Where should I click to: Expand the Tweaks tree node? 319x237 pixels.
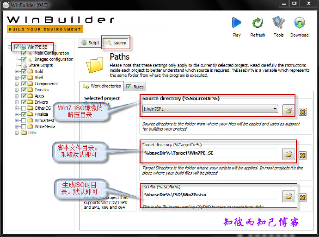point(17,90)
